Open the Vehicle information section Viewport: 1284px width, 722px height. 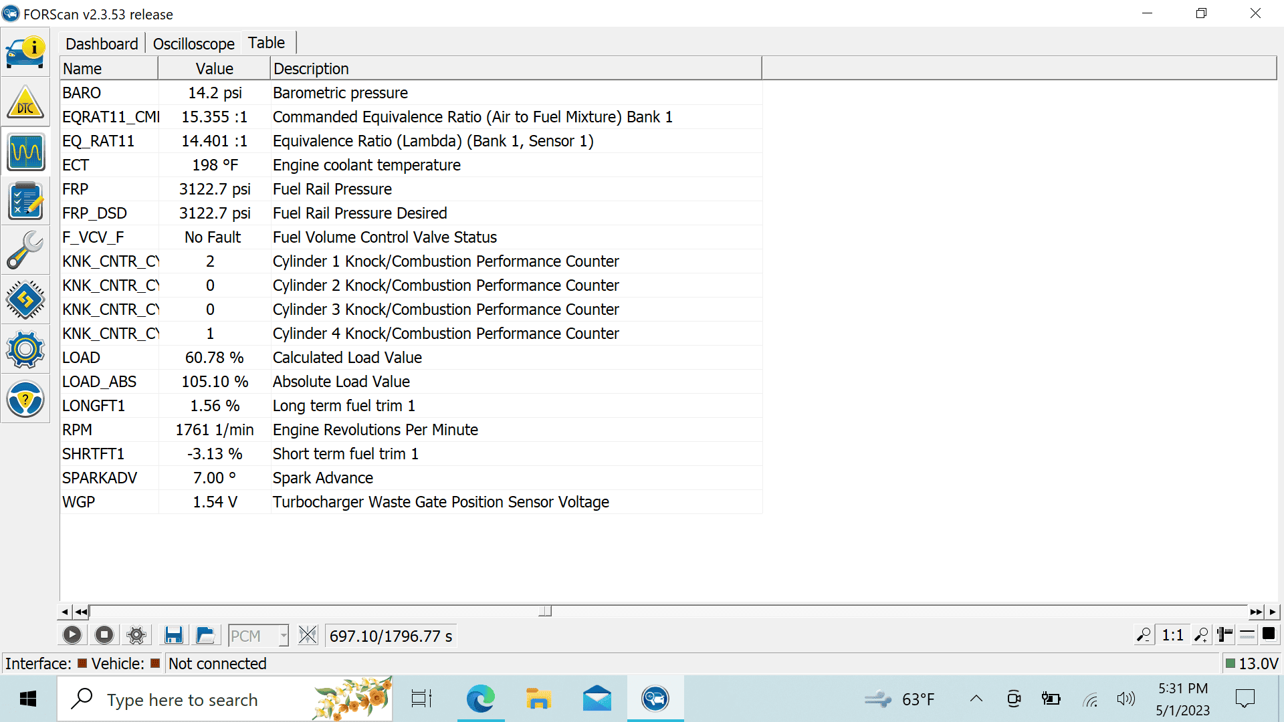pos(25,53)
